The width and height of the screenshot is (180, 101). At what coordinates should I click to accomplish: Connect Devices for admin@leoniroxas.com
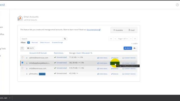pos(129,58)
